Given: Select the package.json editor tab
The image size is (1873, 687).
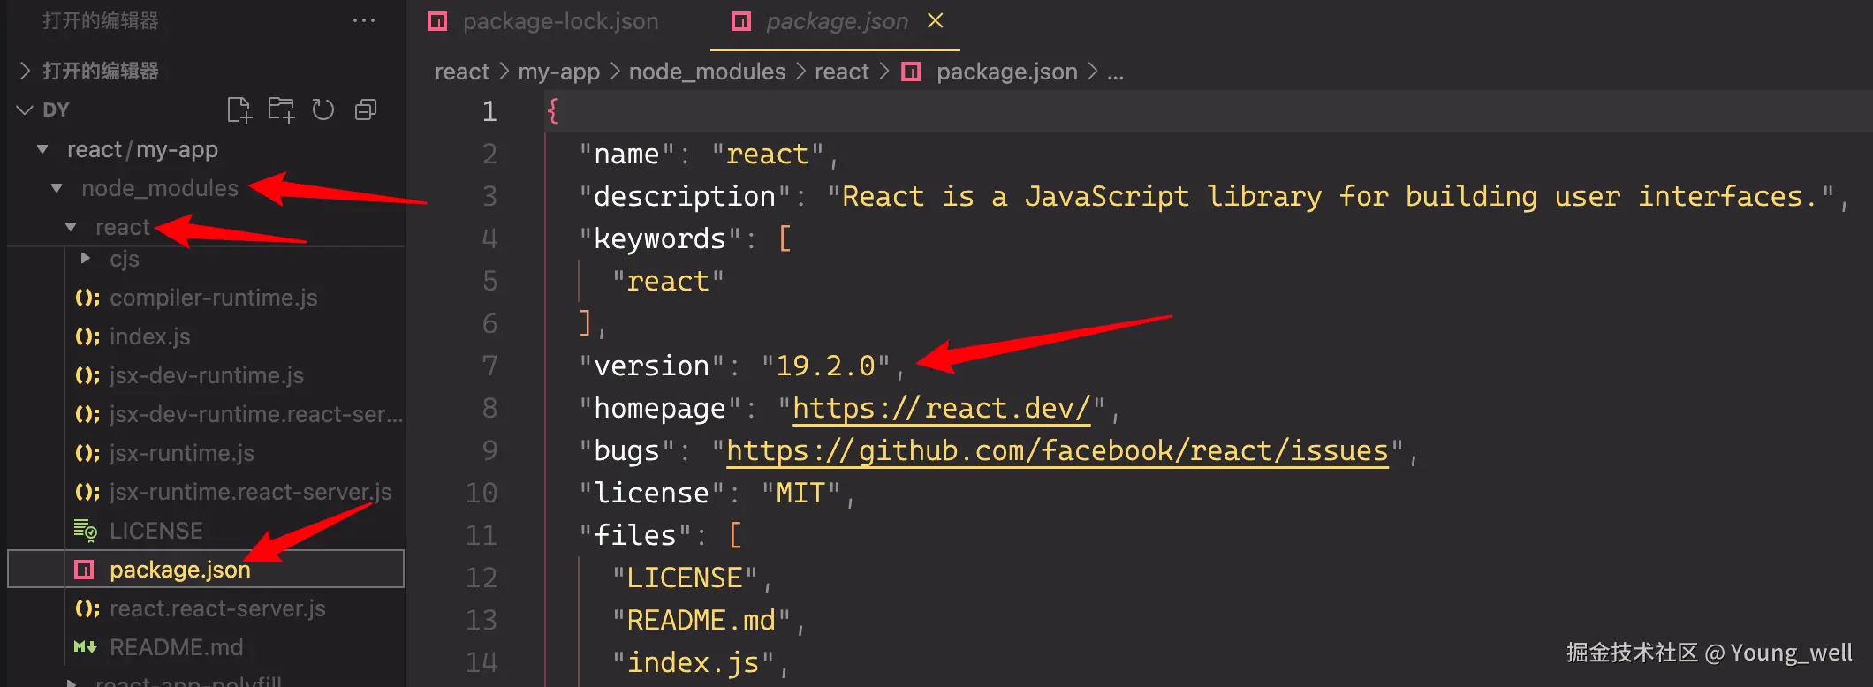Looking at the screenshot, I should click(837, 21).
